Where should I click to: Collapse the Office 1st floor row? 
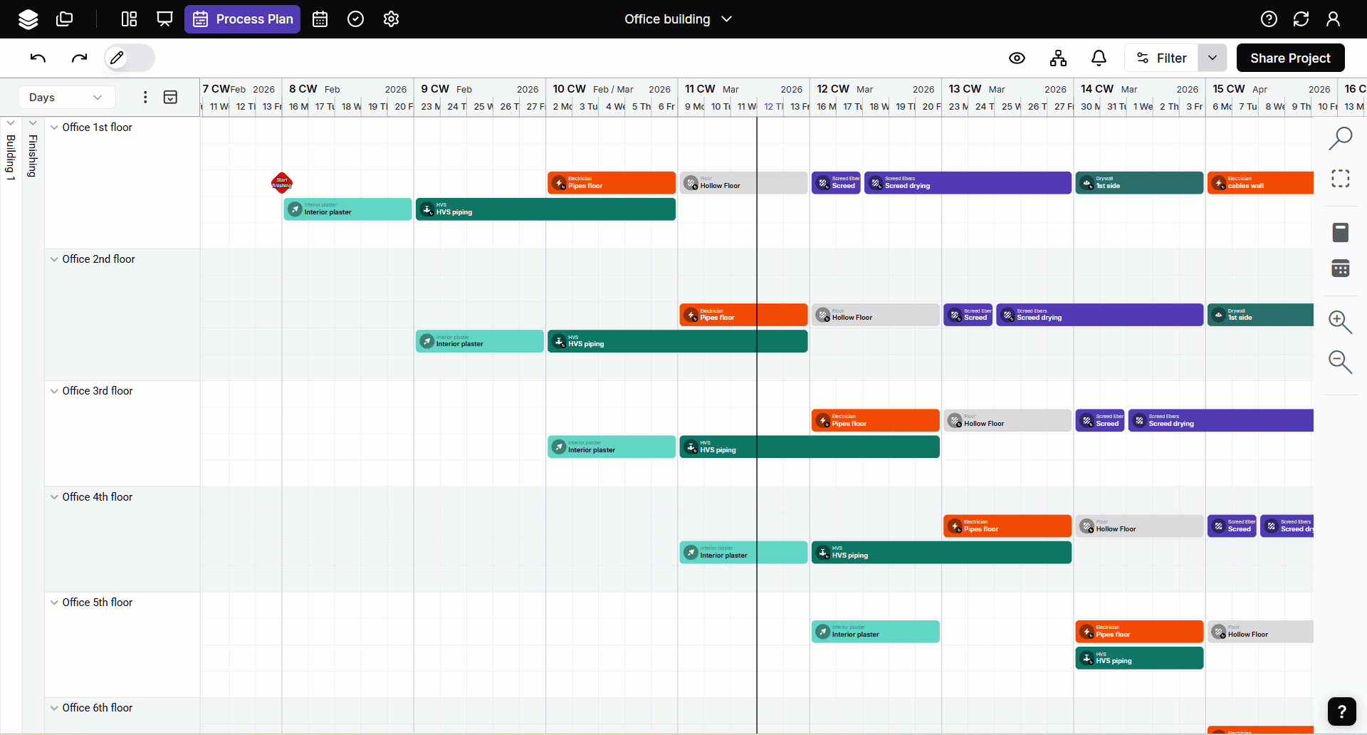click(x=54, y=127)
